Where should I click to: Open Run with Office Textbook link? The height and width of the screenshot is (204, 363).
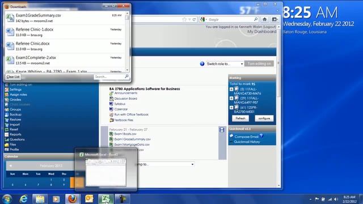click(x=131, y=114)
